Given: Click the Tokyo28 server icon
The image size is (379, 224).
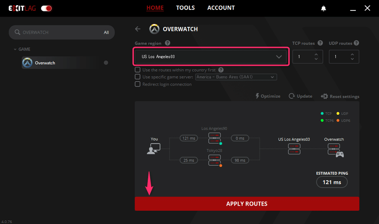Looking at the screenshot, I should pyautogui.click(x=215, y=160).
